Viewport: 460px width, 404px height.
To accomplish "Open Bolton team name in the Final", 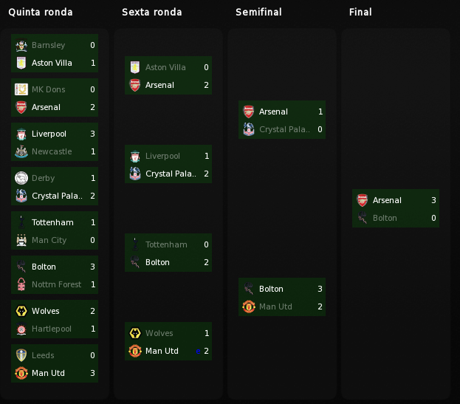I will (385, 218).
